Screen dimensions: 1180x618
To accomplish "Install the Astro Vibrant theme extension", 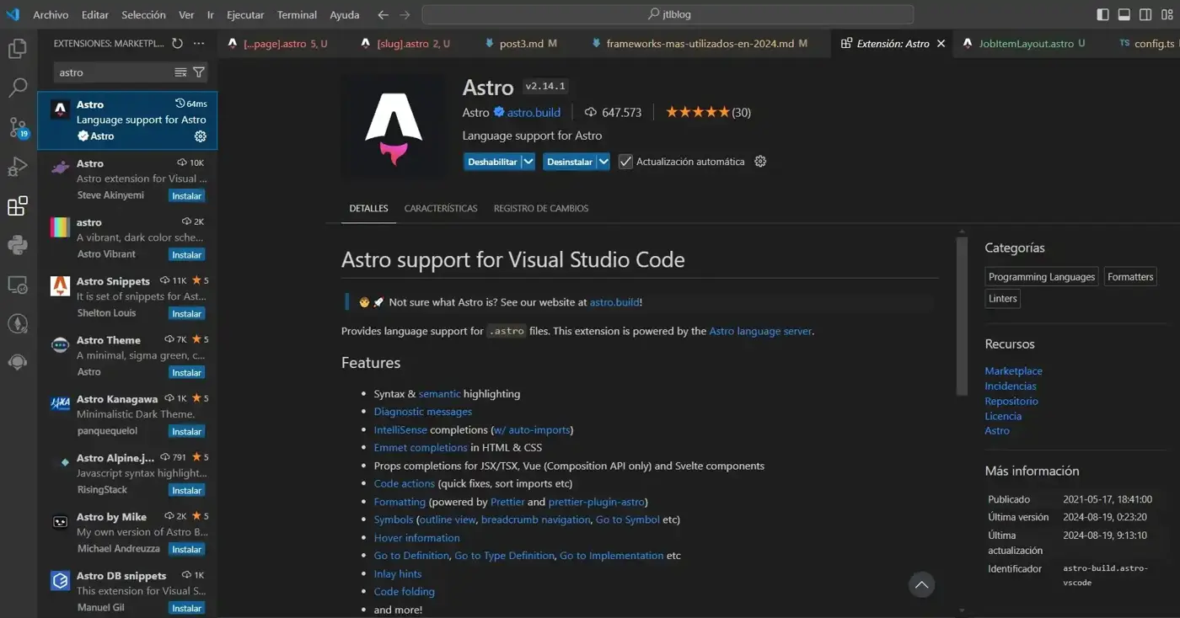I will 187,255.
